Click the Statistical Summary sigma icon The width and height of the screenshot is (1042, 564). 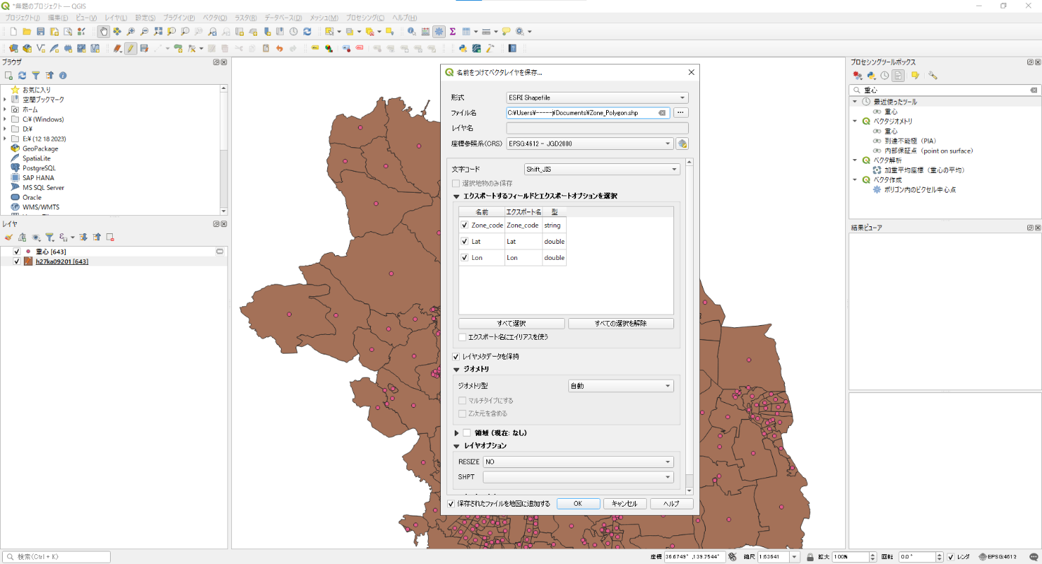point(453,32)
